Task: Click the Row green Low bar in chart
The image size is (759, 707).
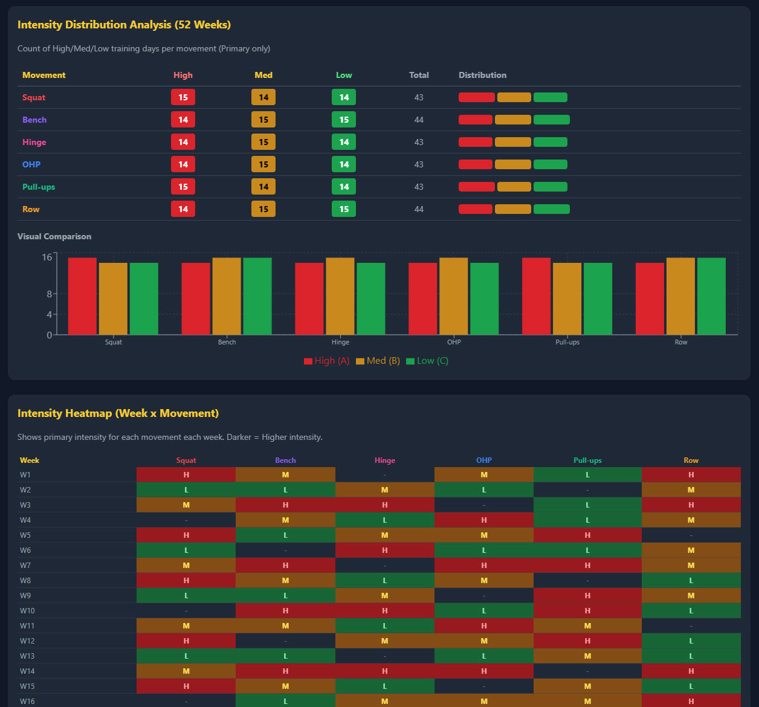Action: coord(711,296)
